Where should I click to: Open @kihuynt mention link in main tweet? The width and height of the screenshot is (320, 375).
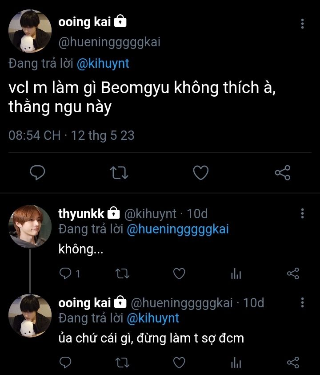[x=103, y=63]
